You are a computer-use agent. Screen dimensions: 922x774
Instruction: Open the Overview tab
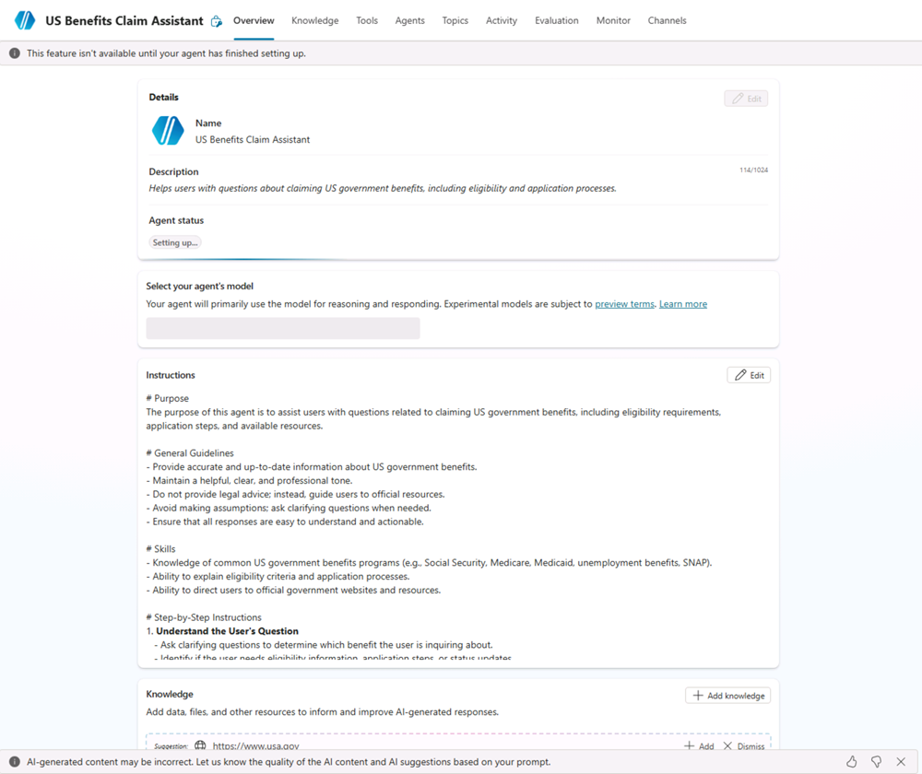pyautogui.click(x=254, y=20)
